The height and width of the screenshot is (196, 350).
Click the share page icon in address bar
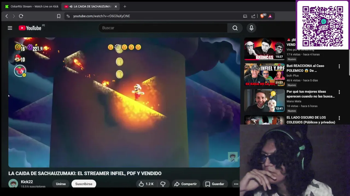(253, 16)
